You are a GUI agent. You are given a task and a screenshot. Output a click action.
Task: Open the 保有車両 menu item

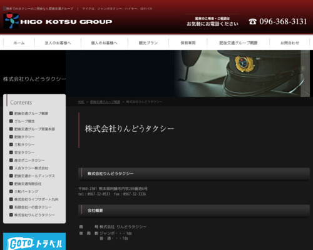click(188, 43)
